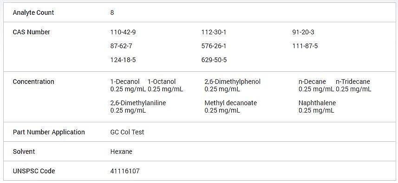398x183 pixels.
Task: Click the n-Decane analyte name
Action: point(312,82)
